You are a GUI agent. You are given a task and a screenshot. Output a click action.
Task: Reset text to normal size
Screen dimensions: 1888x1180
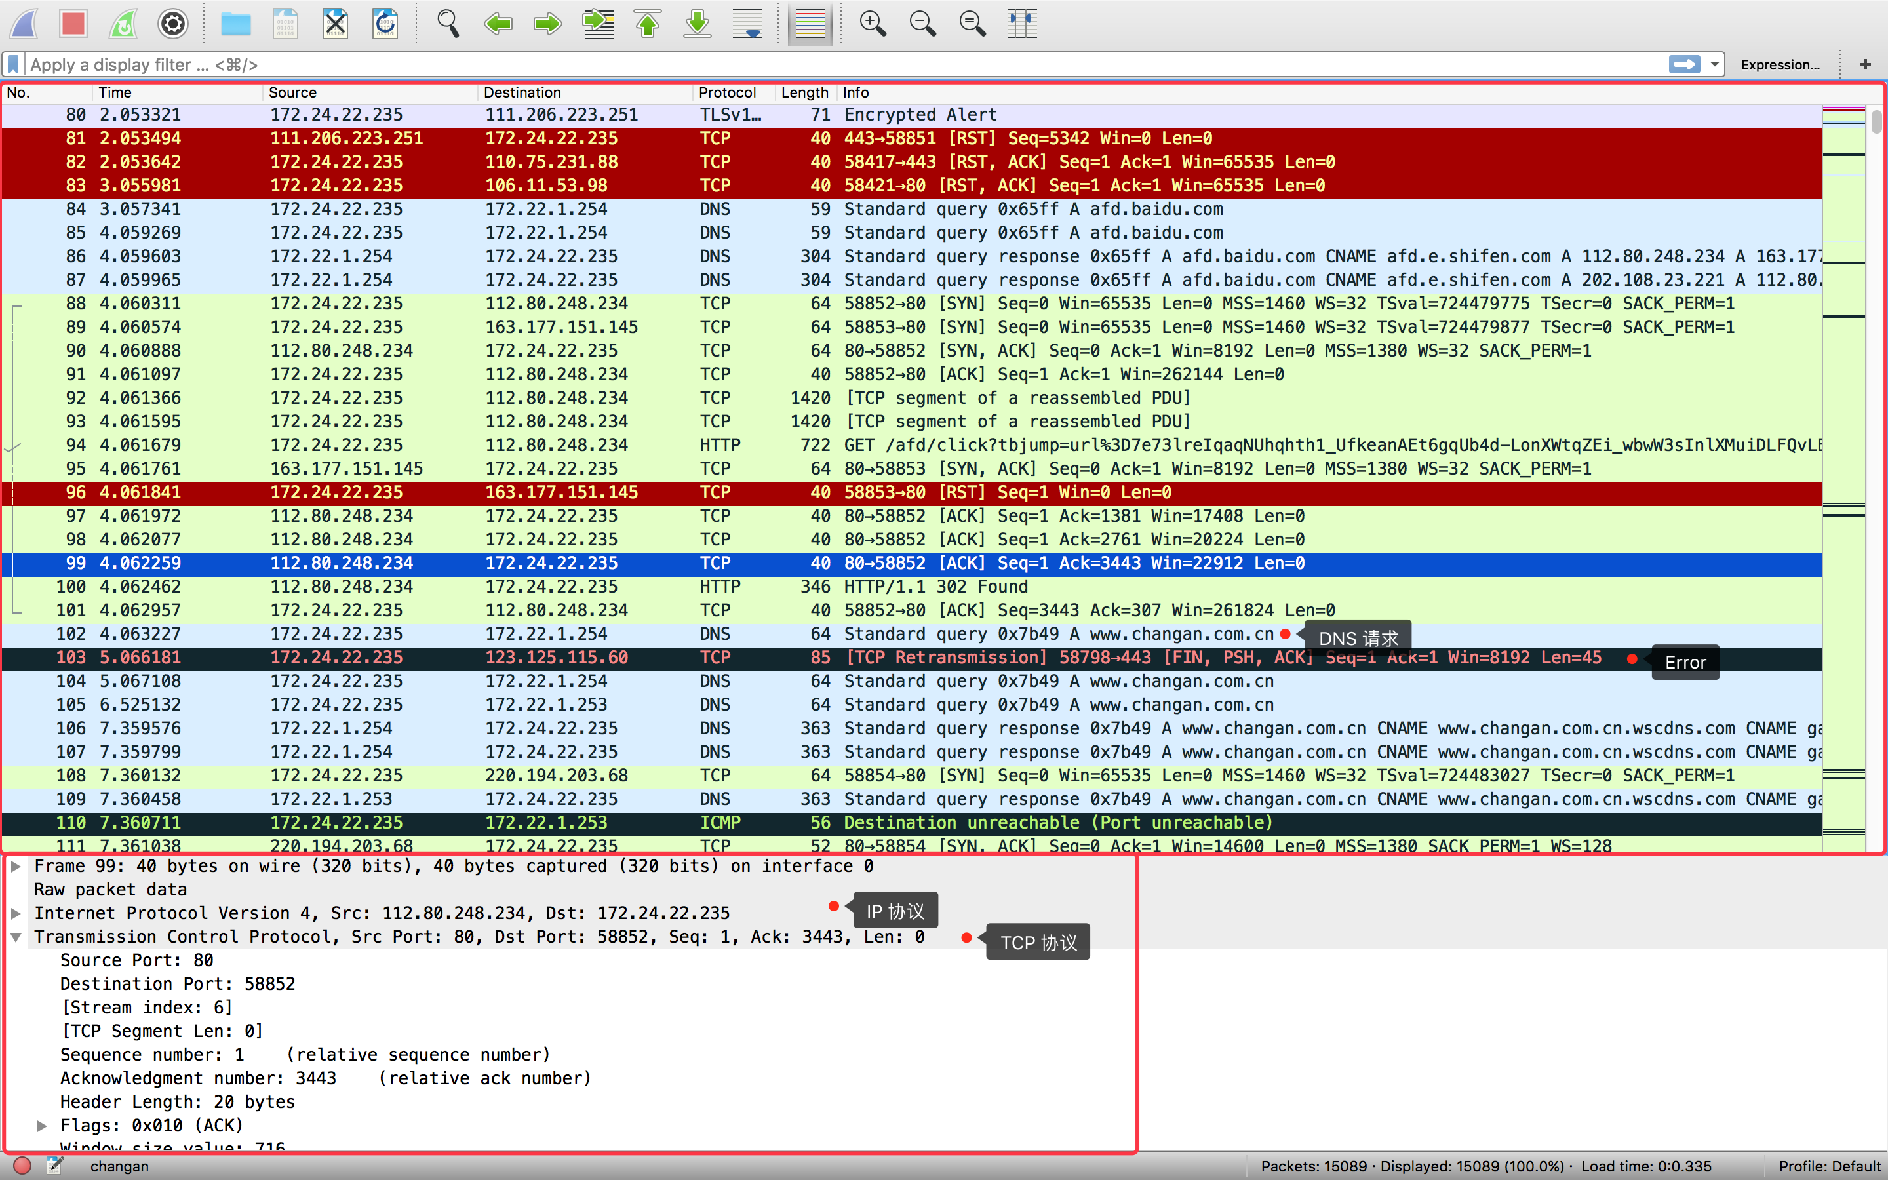click(972, 24)
